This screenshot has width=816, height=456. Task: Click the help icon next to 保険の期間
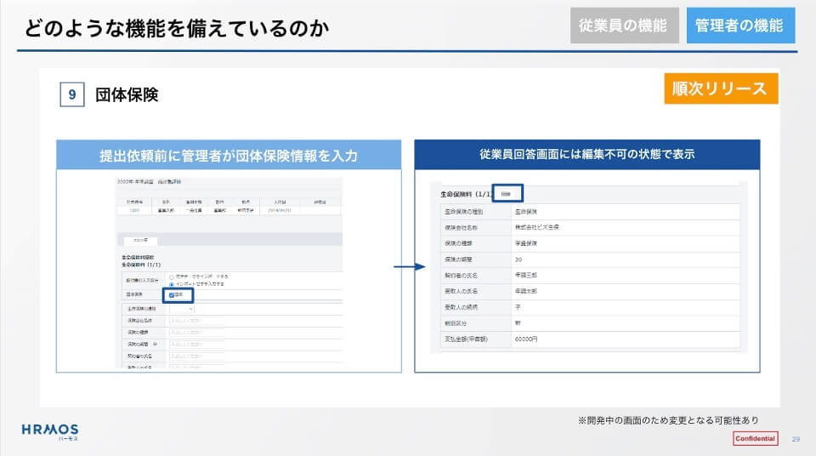pyautogui.click(x=154, y=345)
